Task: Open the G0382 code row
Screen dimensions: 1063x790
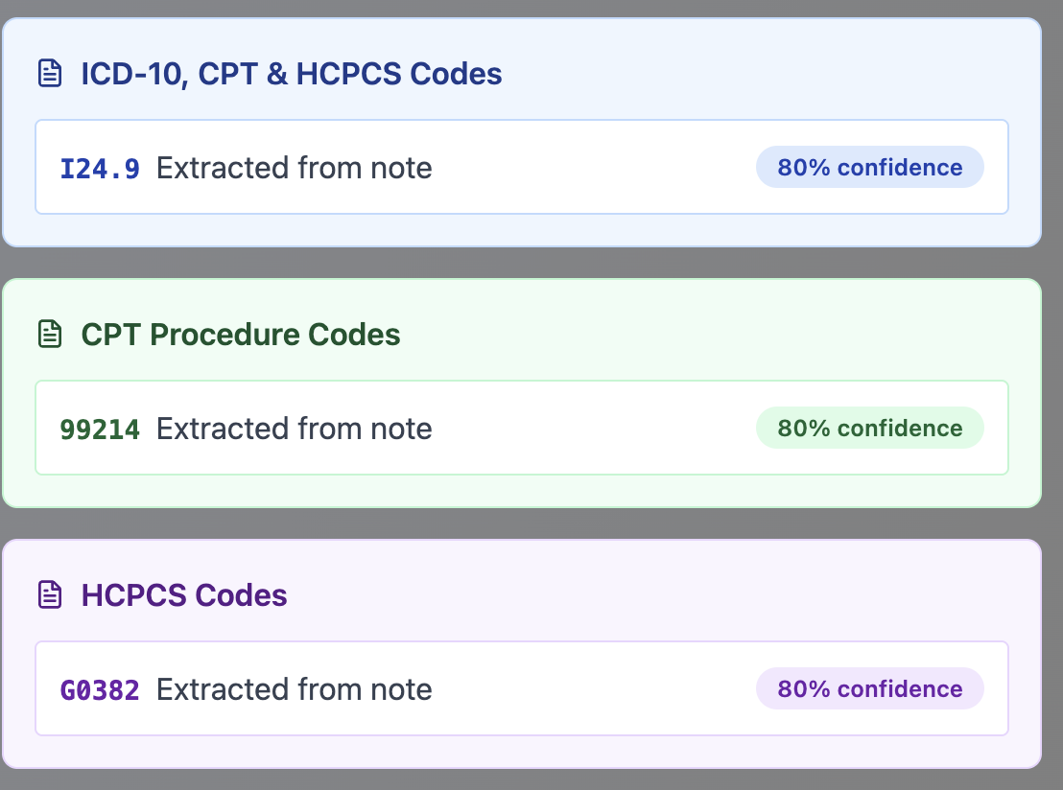Action: [x=522, y=688]
